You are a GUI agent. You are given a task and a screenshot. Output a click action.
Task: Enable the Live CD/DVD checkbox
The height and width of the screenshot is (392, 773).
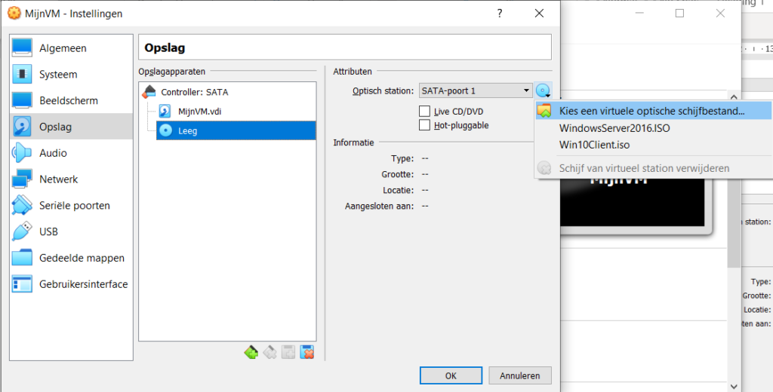[424, 112]
